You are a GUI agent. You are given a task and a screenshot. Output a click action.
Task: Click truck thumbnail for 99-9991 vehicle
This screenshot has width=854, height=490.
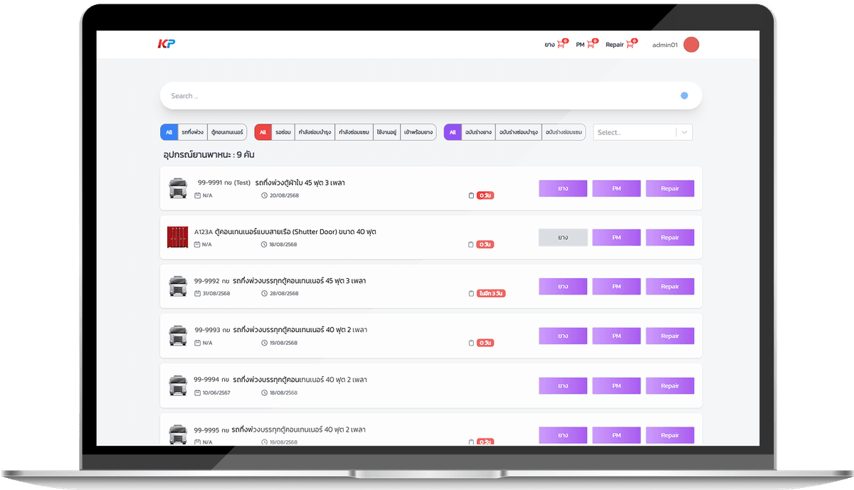click(x=177, y=188)
